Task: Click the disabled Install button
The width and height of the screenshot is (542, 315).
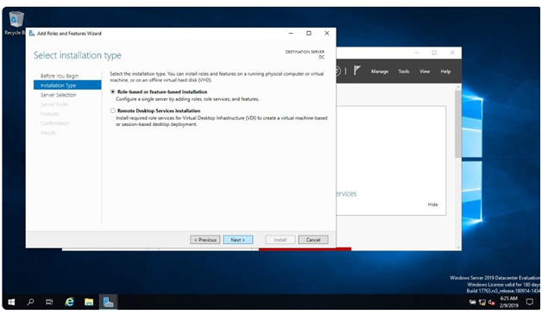Action: (280, 240)
